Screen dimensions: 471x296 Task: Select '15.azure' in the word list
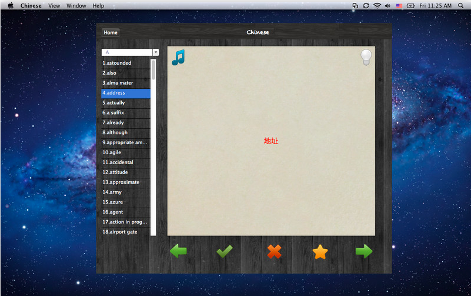click(126, 202)
